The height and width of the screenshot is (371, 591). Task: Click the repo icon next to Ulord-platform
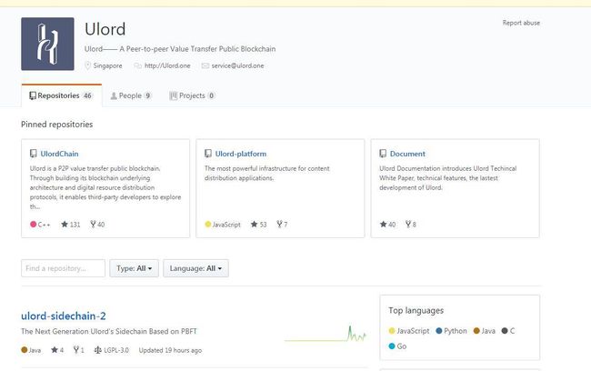point(207,154)
